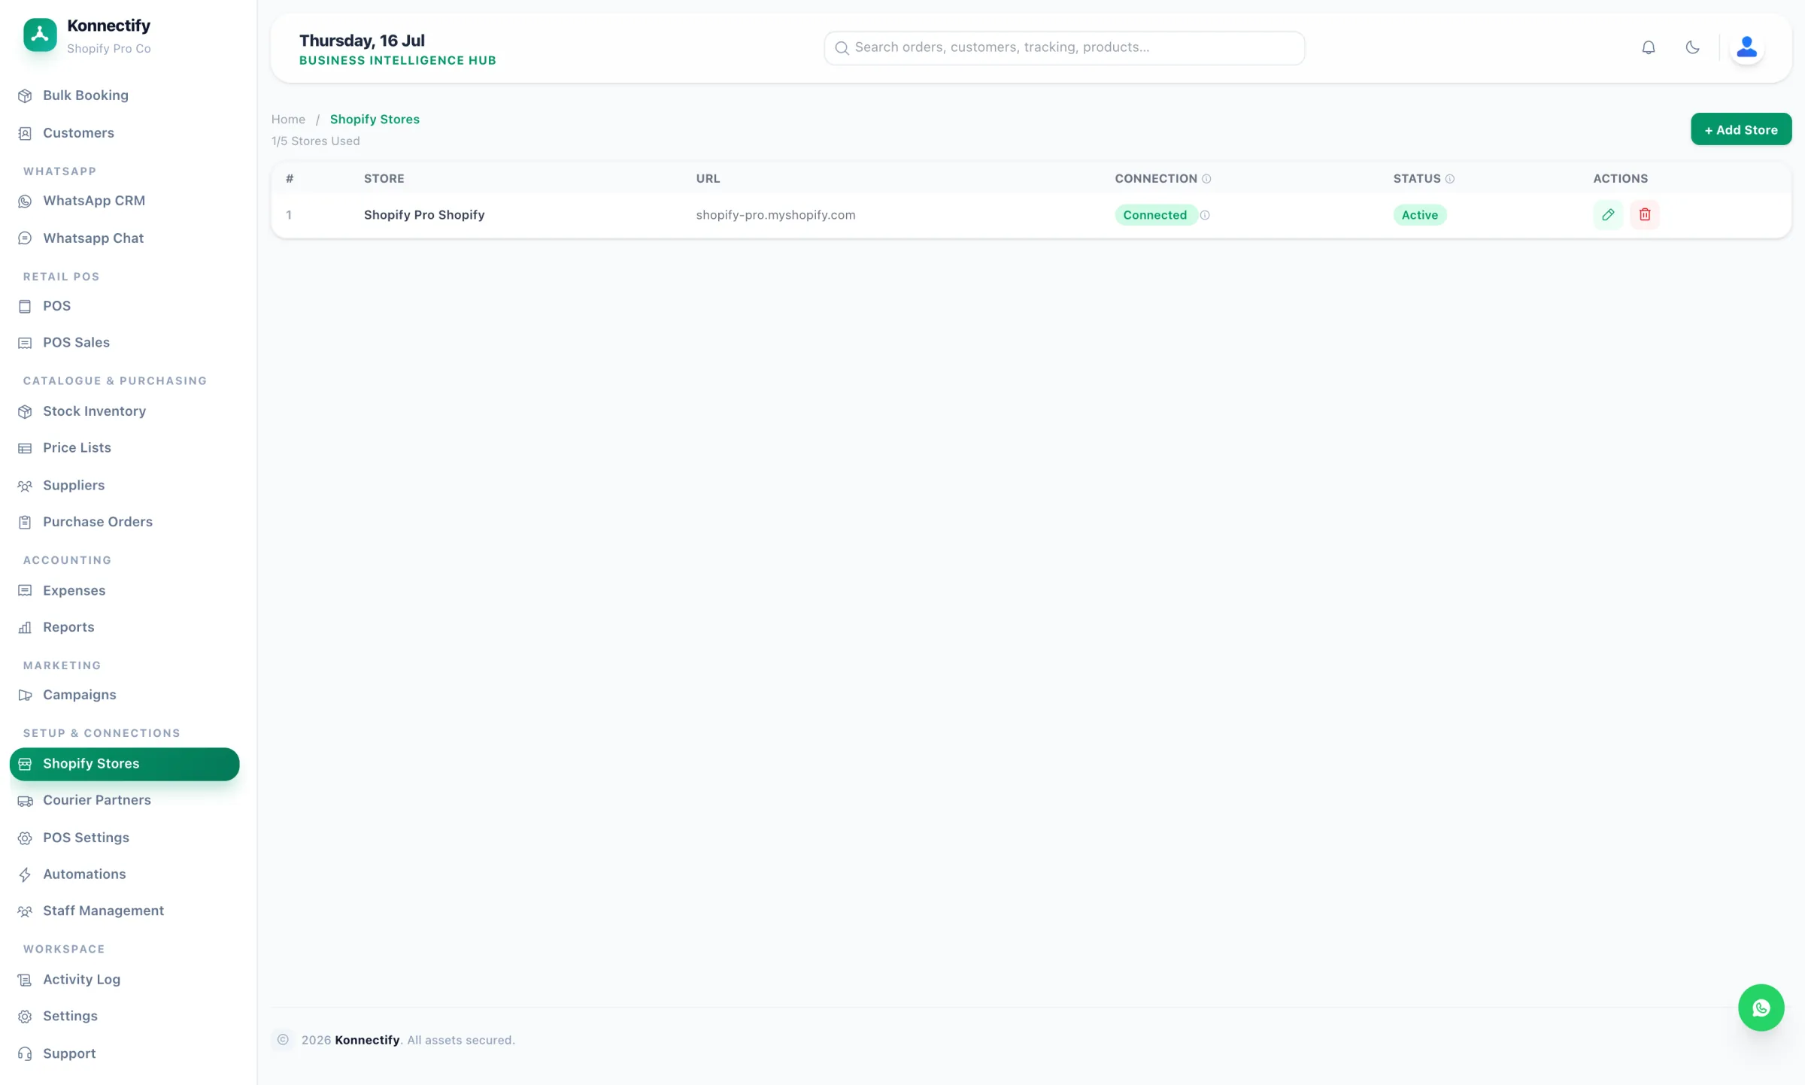Go to Home breadcrumb
Screen dimensions: 1805x1085
click(288, 120)
